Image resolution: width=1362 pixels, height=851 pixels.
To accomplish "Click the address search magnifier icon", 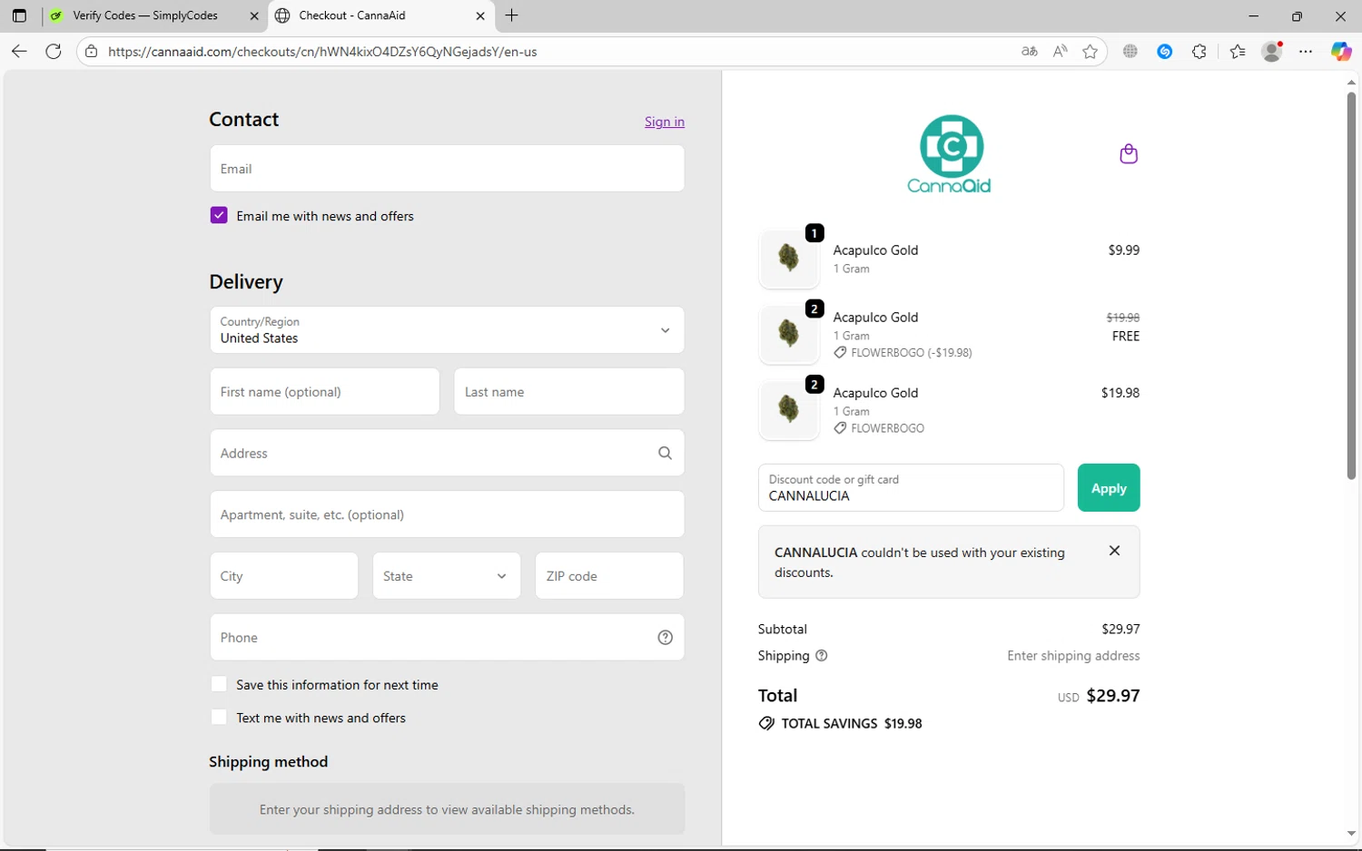I will 665,453.
